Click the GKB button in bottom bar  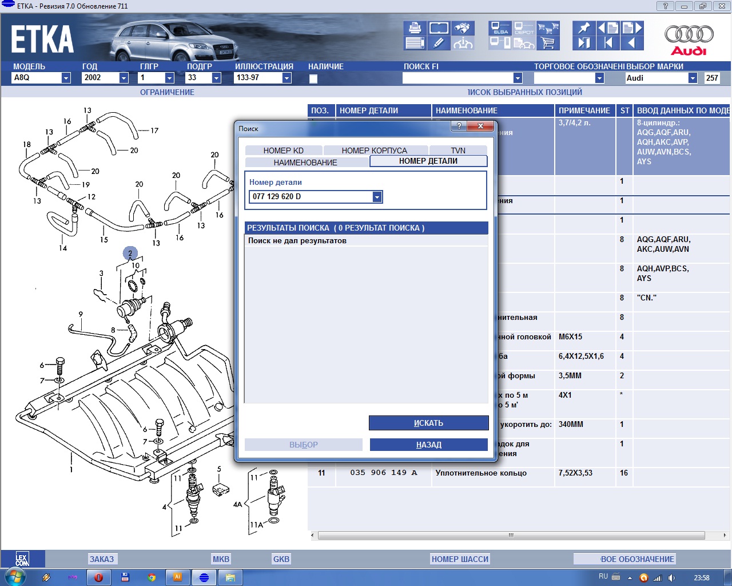(281, 559)
